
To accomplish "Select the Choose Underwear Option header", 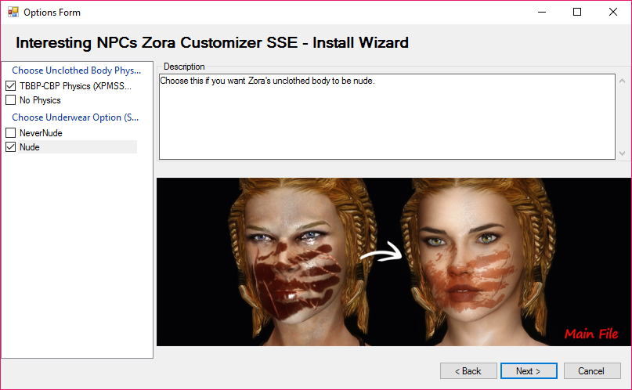I will [x=75, y=117].
